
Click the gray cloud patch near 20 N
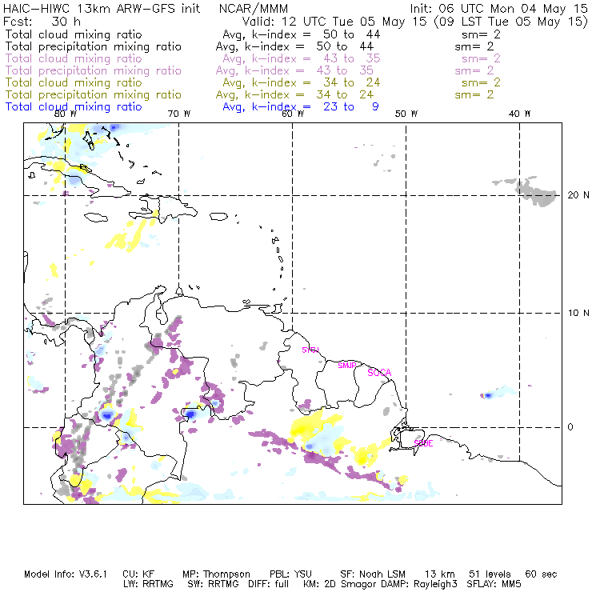(536, 191)
